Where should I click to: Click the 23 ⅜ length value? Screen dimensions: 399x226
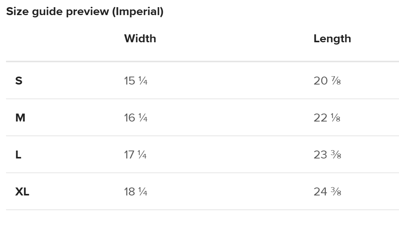(327, 155)
